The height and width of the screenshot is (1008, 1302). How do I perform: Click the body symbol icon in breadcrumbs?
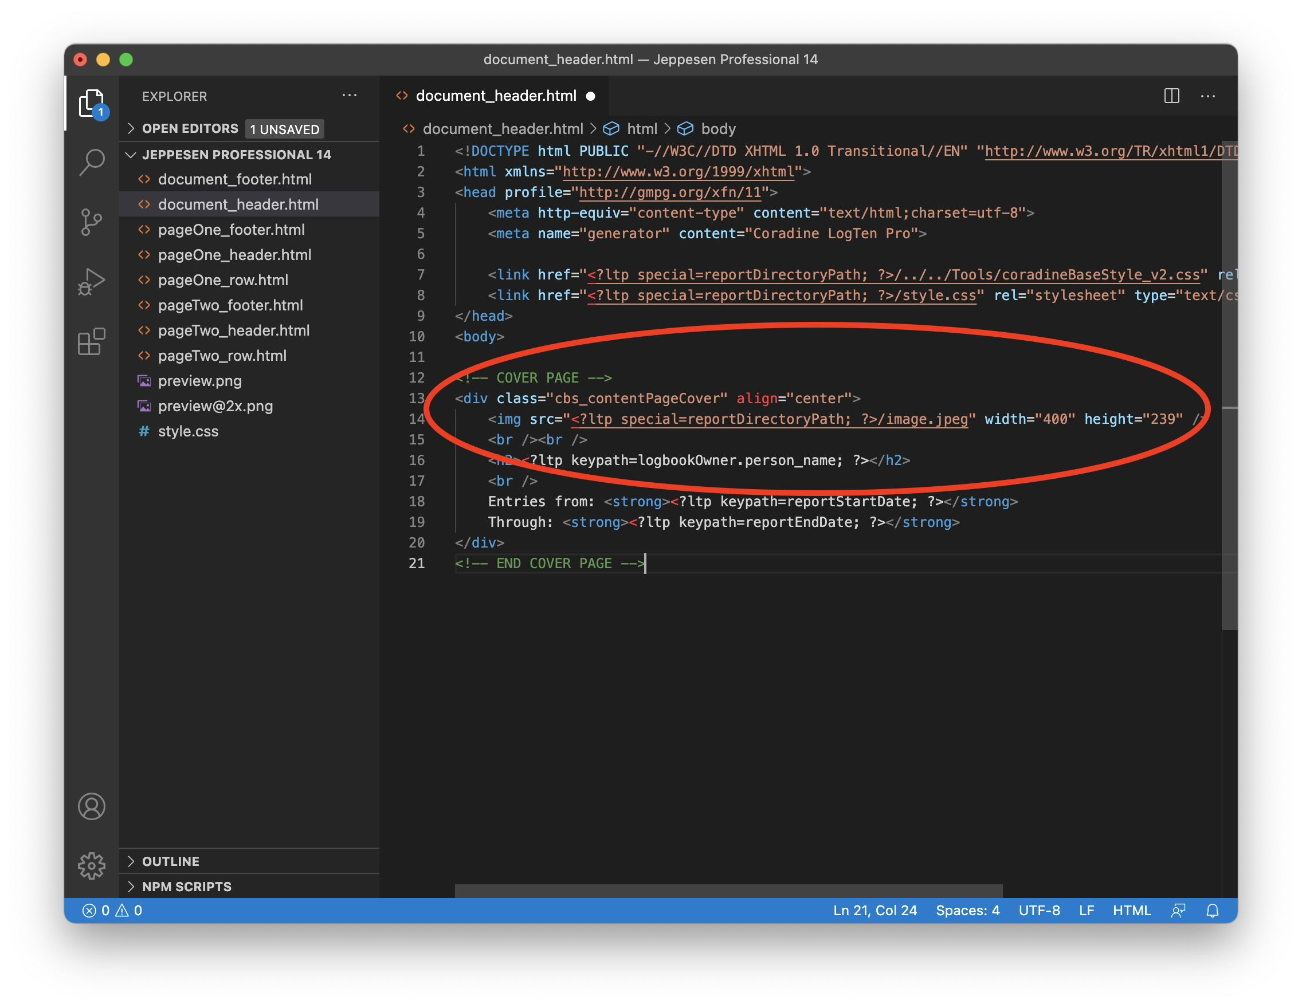[x=685, y=129]
